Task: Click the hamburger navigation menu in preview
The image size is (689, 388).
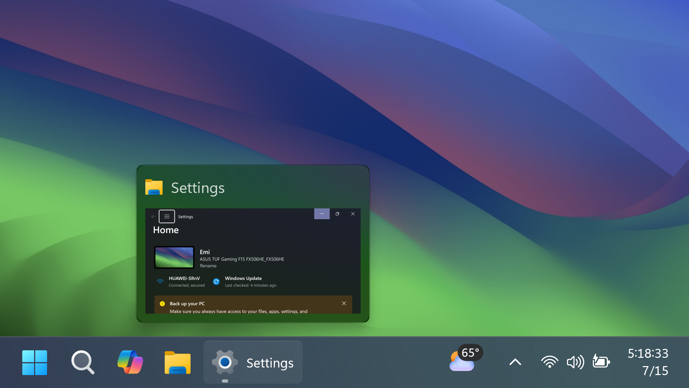Action: pyautogui.click(x=167, y=217)
